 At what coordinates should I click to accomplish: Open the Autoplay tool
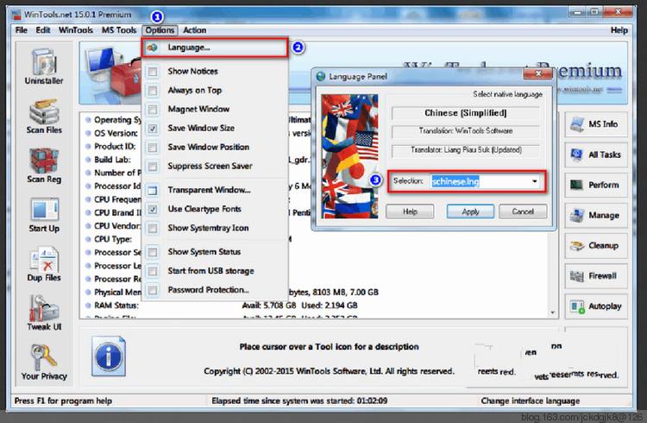596,306
